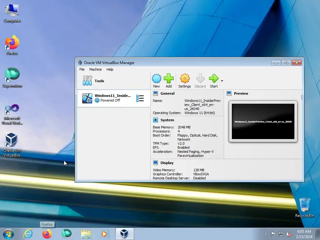Open the Help menu
This screenshot has height=240, width=320.
point(110,69)
